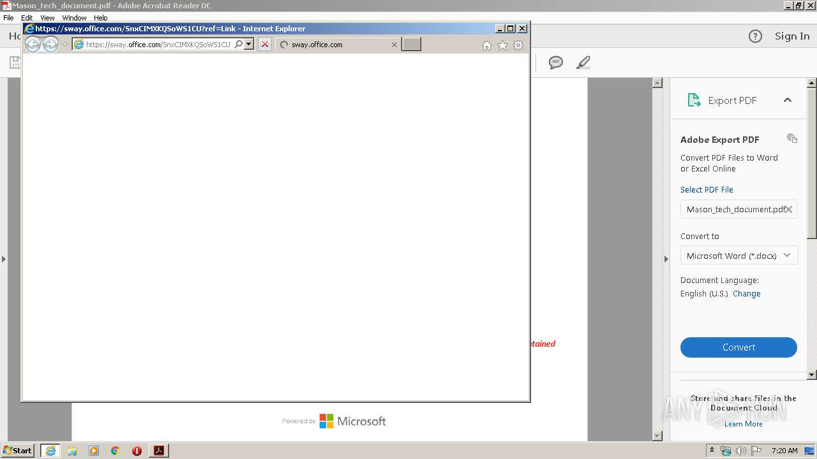Stop page loading with red X button
Viewport: 817px width, 459px height.
pyautogui.click(x=265, y=44)
